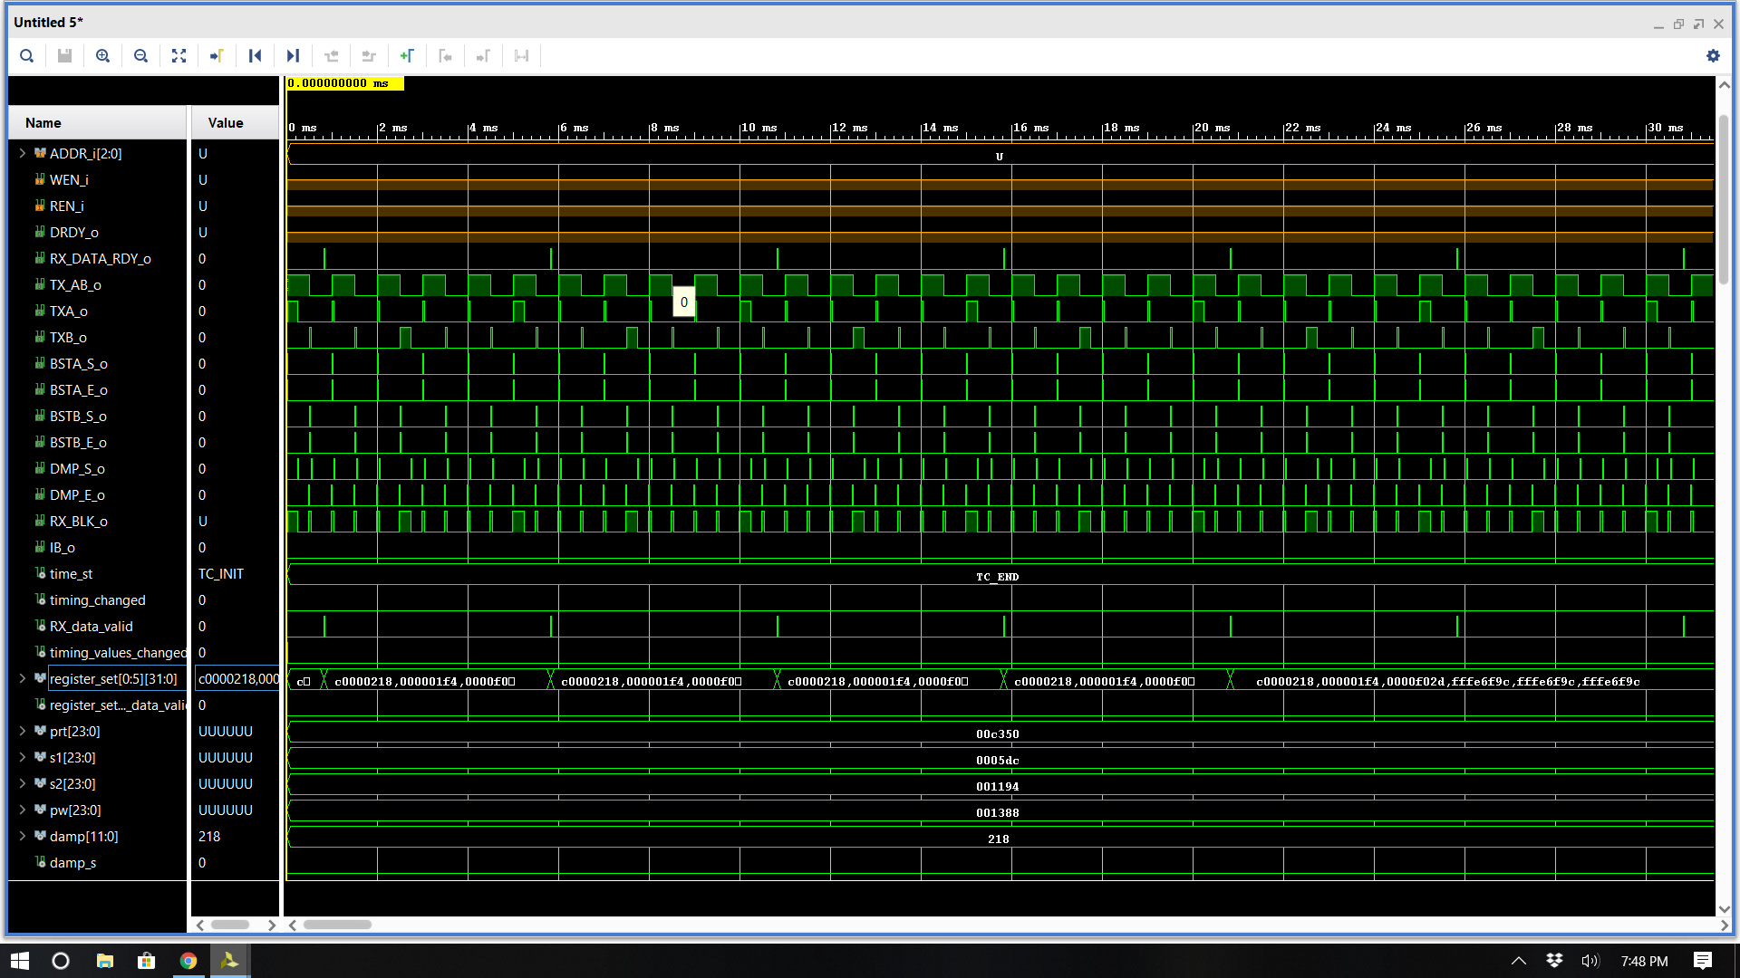
Task: Click the Go To Cursor icon
Action: click(217, 56)
